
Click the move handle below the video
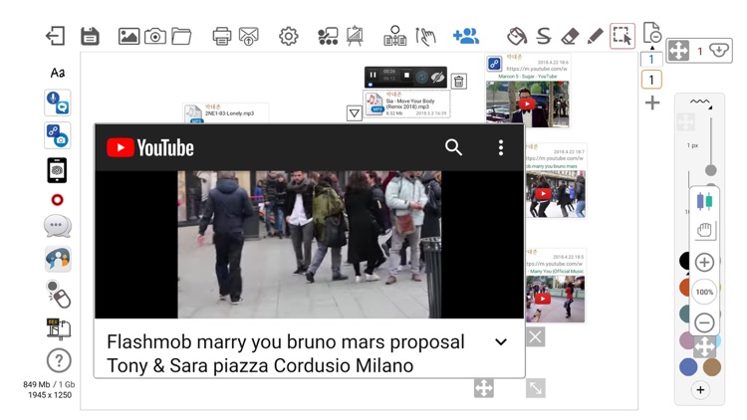[483, 388]
